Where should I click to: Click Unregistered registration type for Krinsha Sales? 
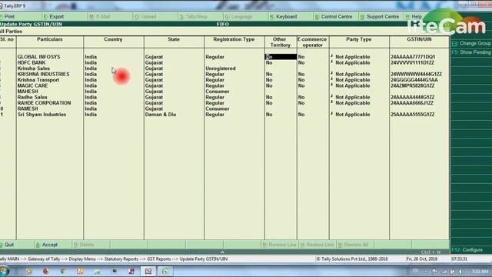pos(221,68)
